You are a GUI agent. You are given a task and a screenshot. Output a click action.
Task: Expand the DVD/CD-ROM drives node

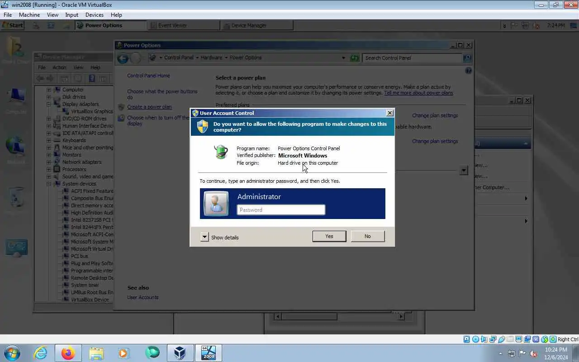49,119
